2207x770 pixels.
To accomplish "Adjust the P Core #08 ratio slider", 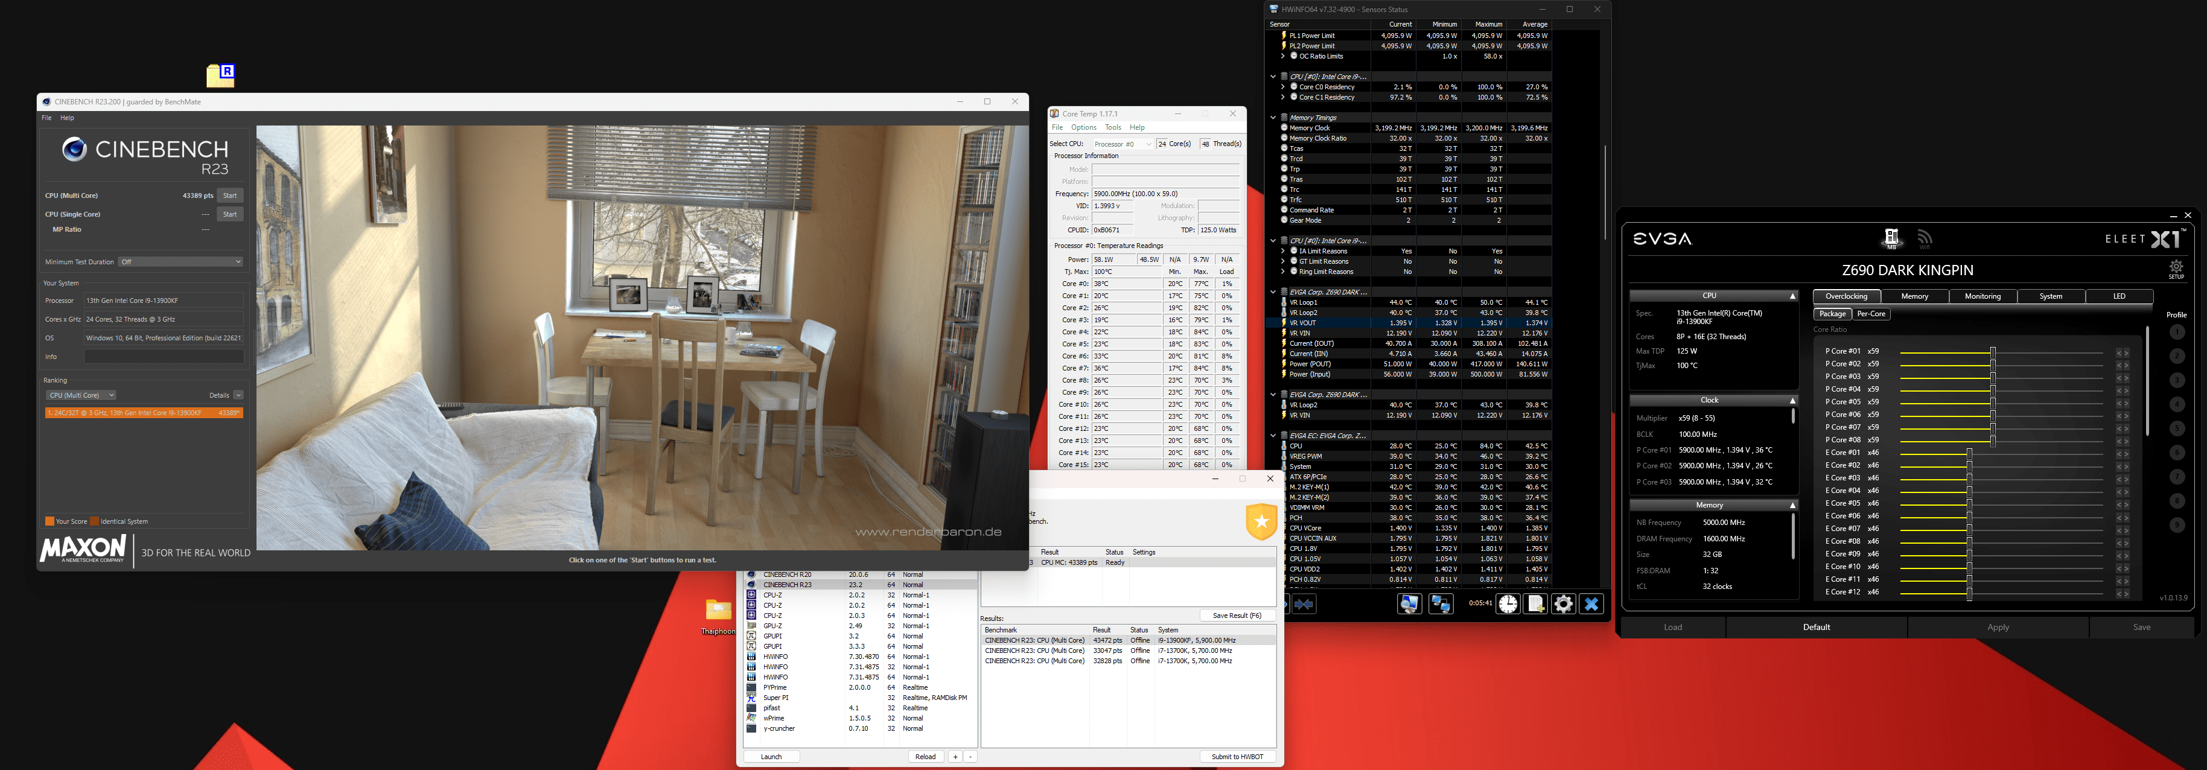I will coord(1992,441).
